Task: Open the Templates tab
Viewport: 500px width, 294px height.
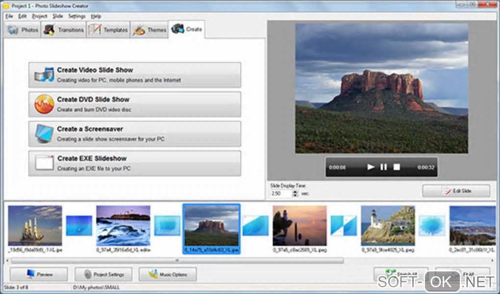Action: point(108,30)
